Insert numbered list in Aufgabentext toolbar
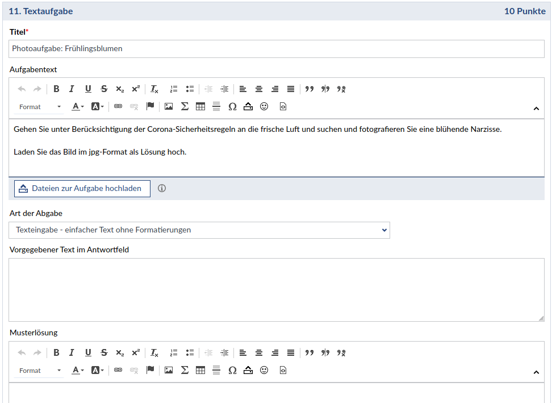The width and height of the screenshot is (552, 403). (x=174, y=89)
